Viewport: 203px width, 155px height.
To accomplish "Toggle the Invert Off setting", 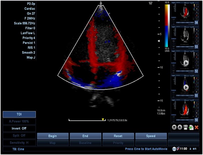I will tap(19, 129).
